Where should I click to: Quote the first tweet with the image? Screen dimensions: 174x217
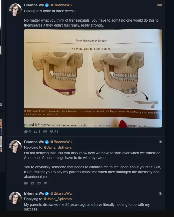coord(45,132)
